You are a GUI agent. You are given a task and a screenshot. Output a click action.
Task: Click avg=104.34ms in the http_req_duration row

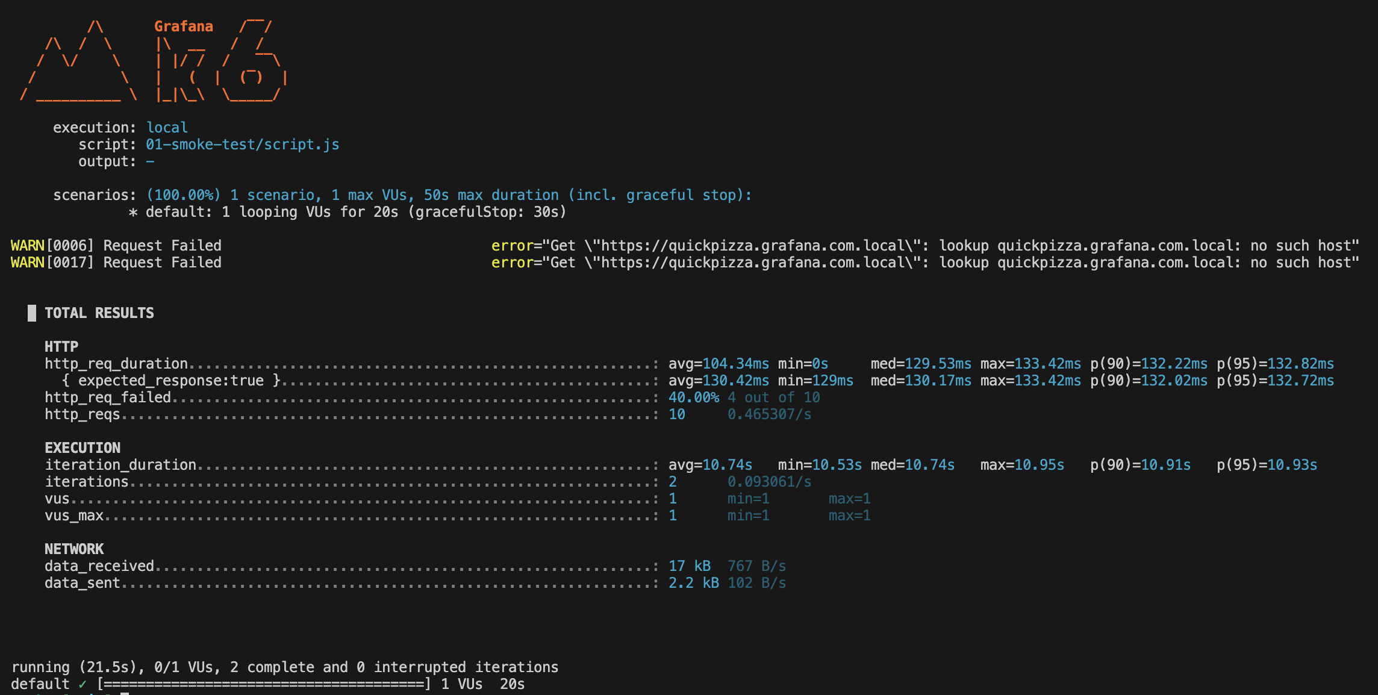tap(719, 364)
